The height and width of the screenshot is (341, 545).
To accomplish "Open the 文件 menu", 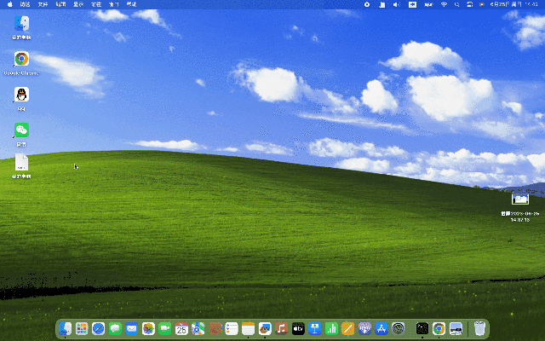I will click(x=43, y=4).
